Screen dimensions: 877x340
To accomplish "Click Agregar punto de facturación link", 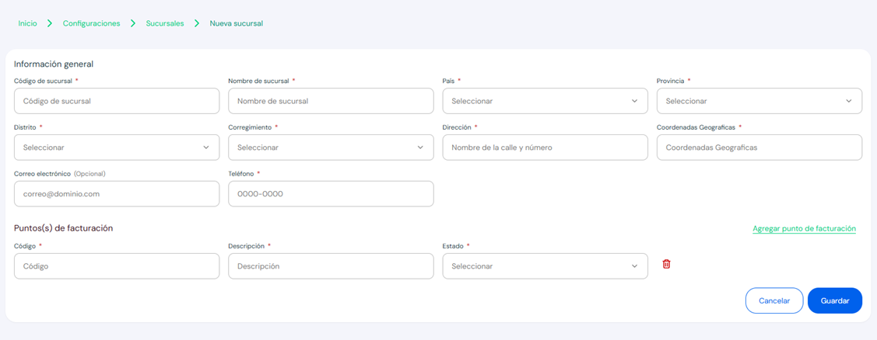I will click(805, 228).
